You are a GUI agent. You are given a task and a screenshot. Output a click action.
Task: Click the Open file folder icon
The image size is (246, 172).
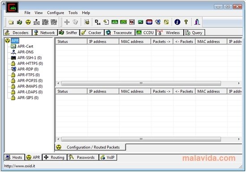click(x=11, y=22)
